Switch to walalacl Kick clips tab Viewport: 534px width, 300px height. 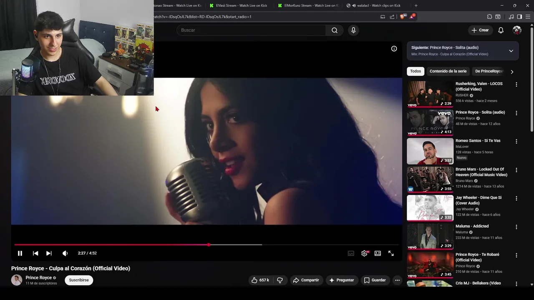(x=376, y=5)
